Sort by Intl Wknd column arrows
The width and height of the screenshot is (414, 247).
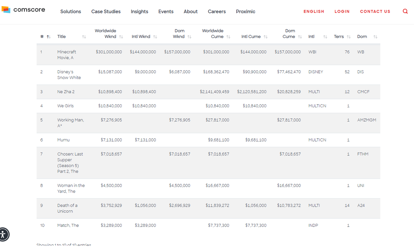click(x=155, y=37)
